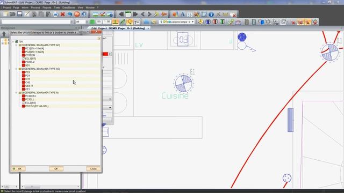Open the Process menu
Image resolution: width=344 pixels, height=193 pixels.
point(35,8)
